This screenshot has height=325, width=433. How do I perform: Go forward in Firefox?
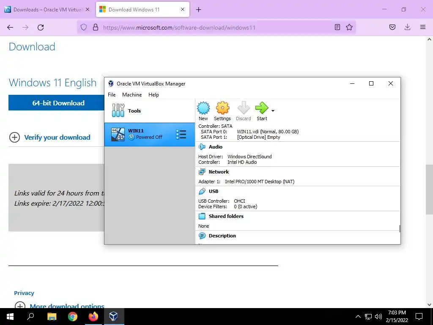pyautogui.click(x=25, y=28)
